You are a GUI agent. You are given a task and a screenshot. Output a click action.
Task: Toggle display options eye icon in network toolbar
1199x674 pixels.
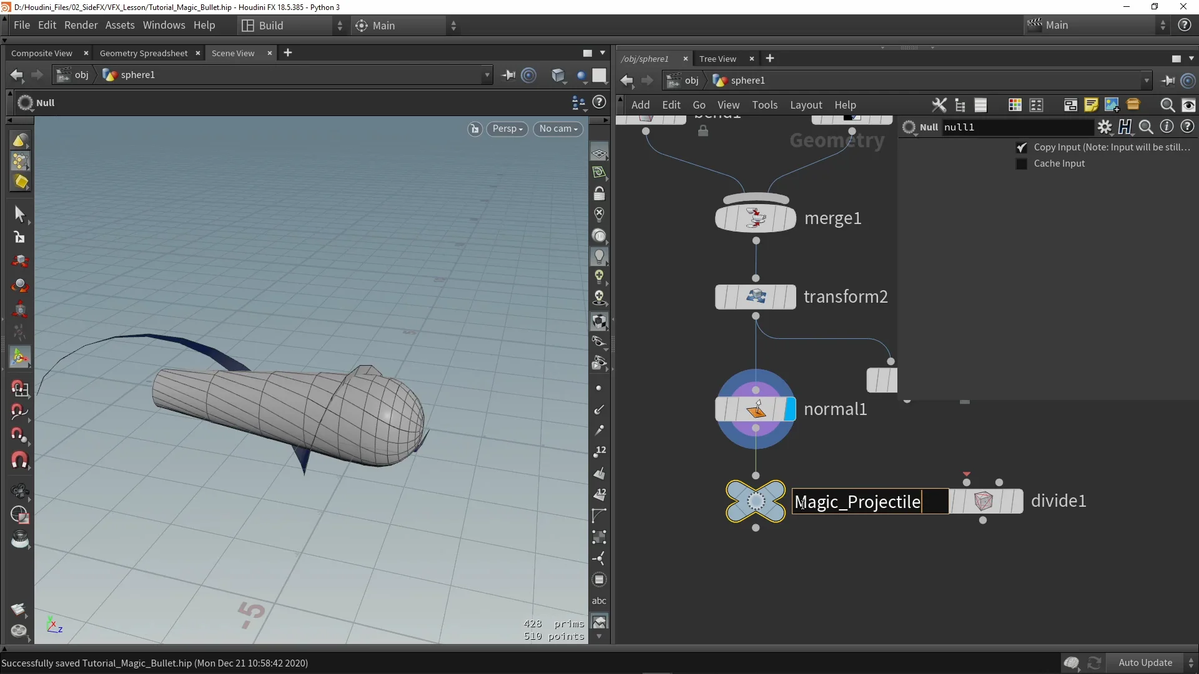coord(1188,105)
